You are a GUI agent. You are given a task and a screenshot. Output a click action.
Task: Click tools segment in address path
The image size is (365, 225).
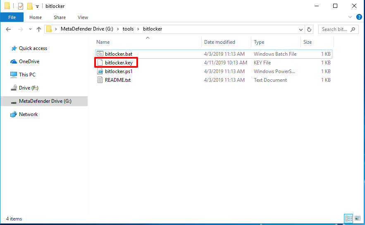pyautogui.click(x=128, y=29)
